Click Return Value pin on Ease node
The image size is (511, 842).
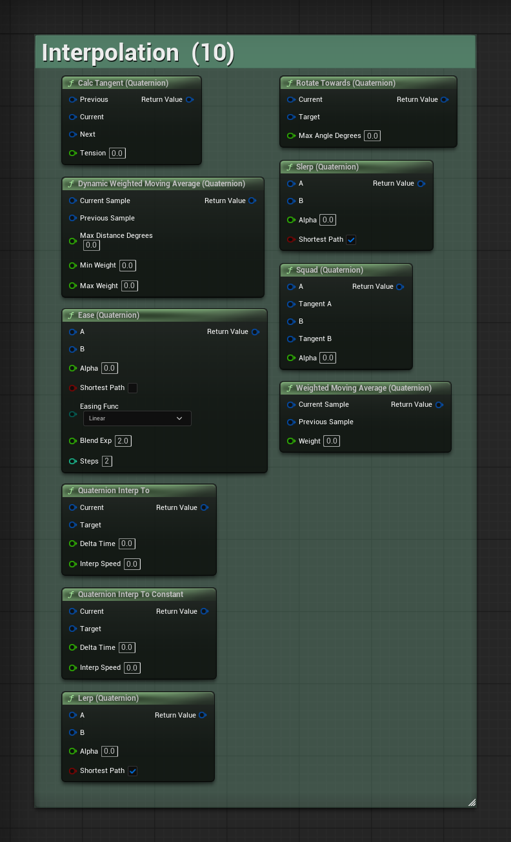(255, 331)
